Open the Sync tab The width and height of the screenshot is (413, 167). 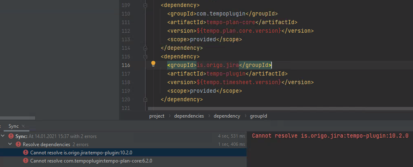(13, 126)
